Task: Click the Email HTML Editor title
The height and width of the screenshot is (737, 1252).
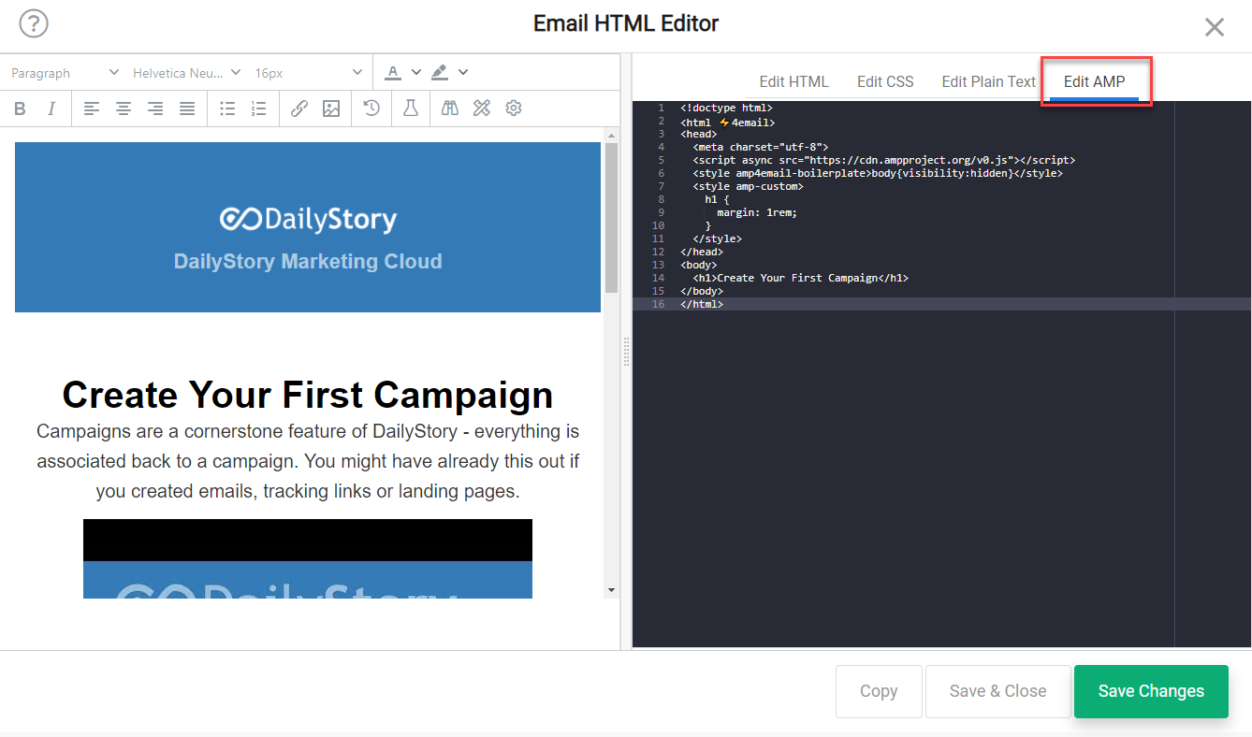Action: pos(626,23)
